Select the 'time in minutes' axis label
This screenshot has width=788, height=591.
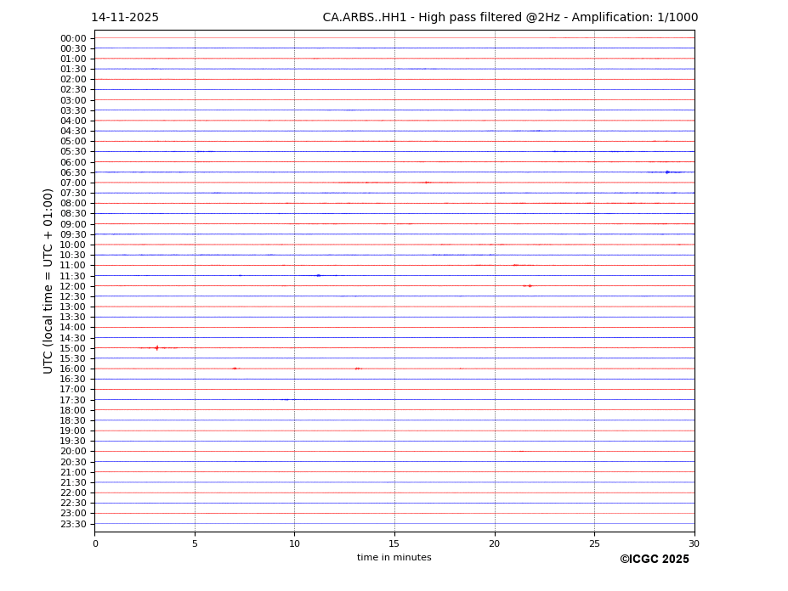394,558
